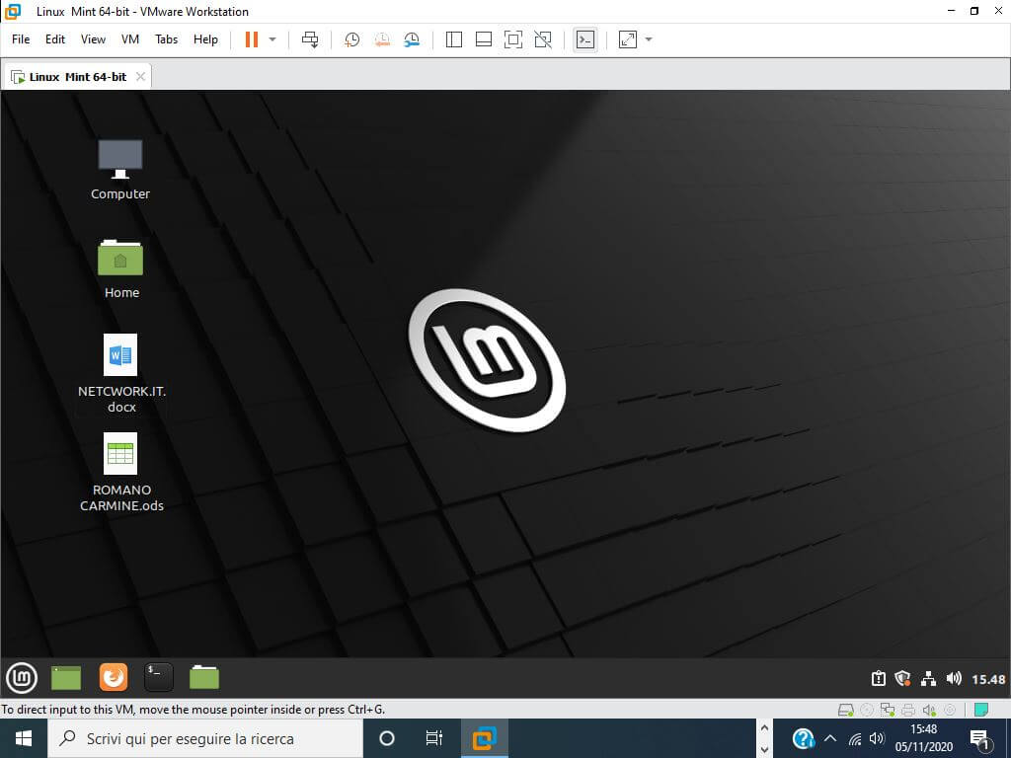Viewport: 1011px width, 758px height.
Task: Show hidden Windows tray icons
Action: point(829,738)
